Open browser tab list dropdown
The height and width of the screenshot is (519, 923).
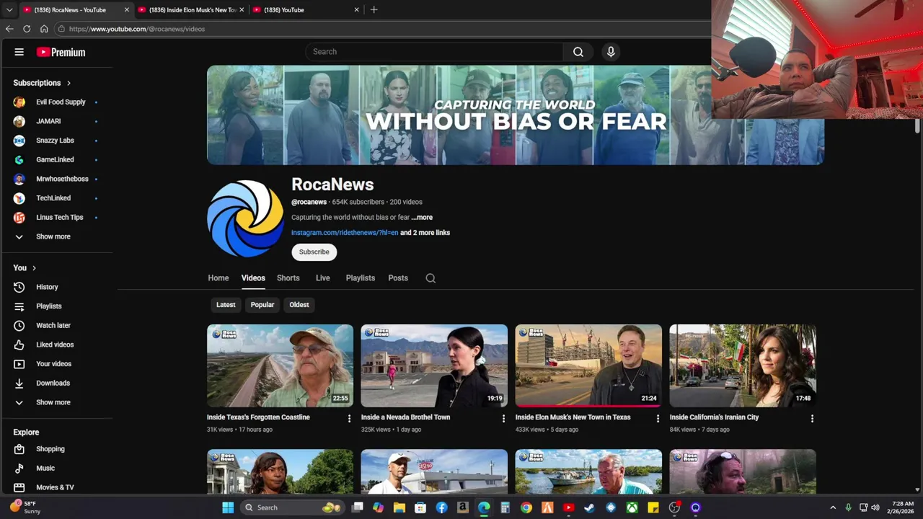pyautogui.click(x=9, y=10)
